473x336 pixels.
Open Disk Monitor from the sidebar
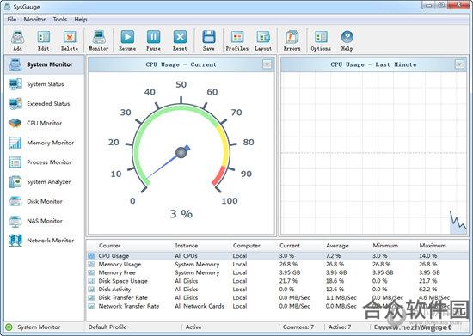tap(45, 201)
